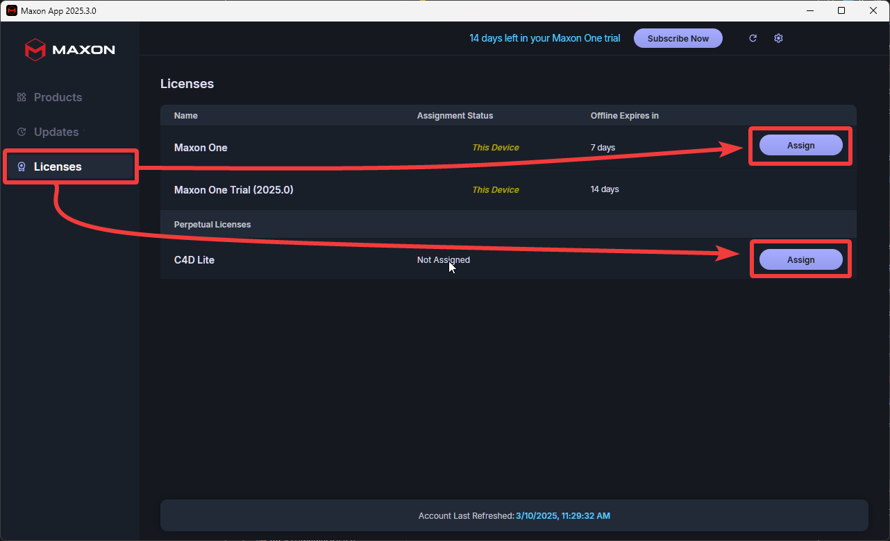Click the Licenses page heading

[187, 84]
